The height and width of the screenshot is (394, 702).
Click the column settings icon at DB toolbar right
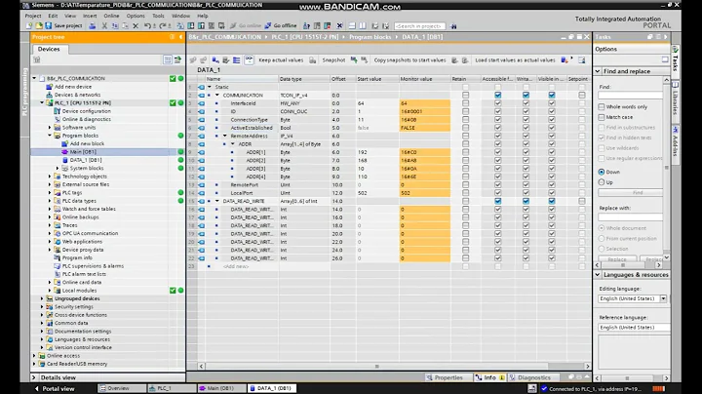click(x=581, y=60)
